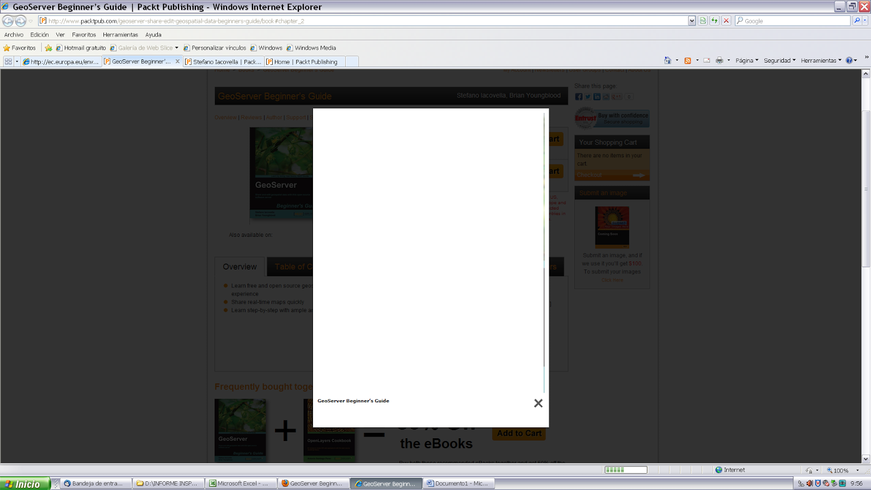This screenshot has height=490, width=871.
Task: Switch to the ec.europa.eu tab
Action: pos(62,62)
